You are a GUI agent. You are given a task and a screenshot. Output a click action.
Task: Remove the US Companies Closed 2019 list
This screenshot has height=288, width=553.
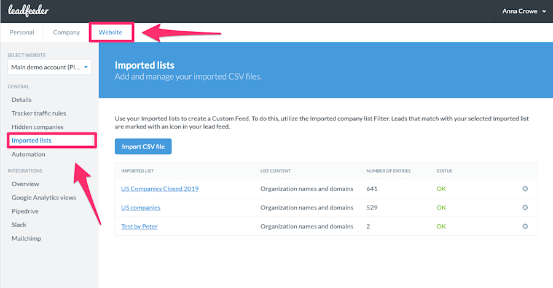[525, 189]
